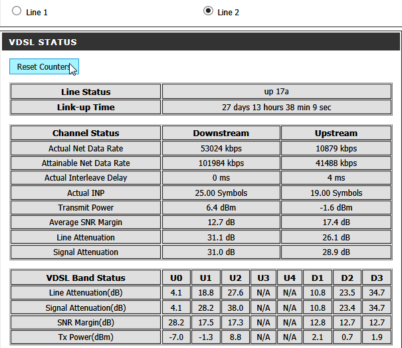Screen dimensions: 402x348
Task: Click attainable downstream '101984 kbps'
Action: point(221,163)
